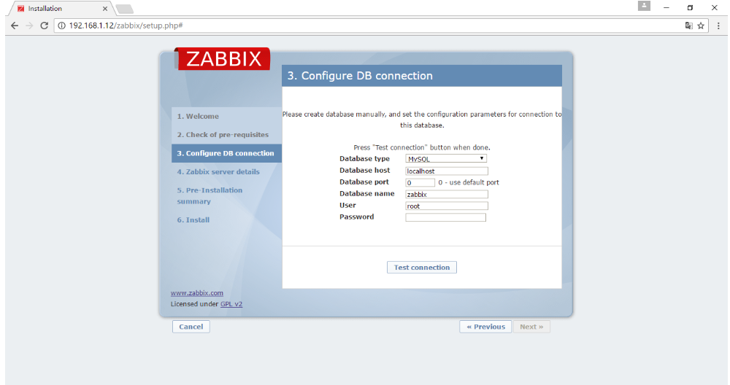Screen dimensions: 730x385
Task: Click the 'Licensed under' text
Action: (x=194, y=304)
